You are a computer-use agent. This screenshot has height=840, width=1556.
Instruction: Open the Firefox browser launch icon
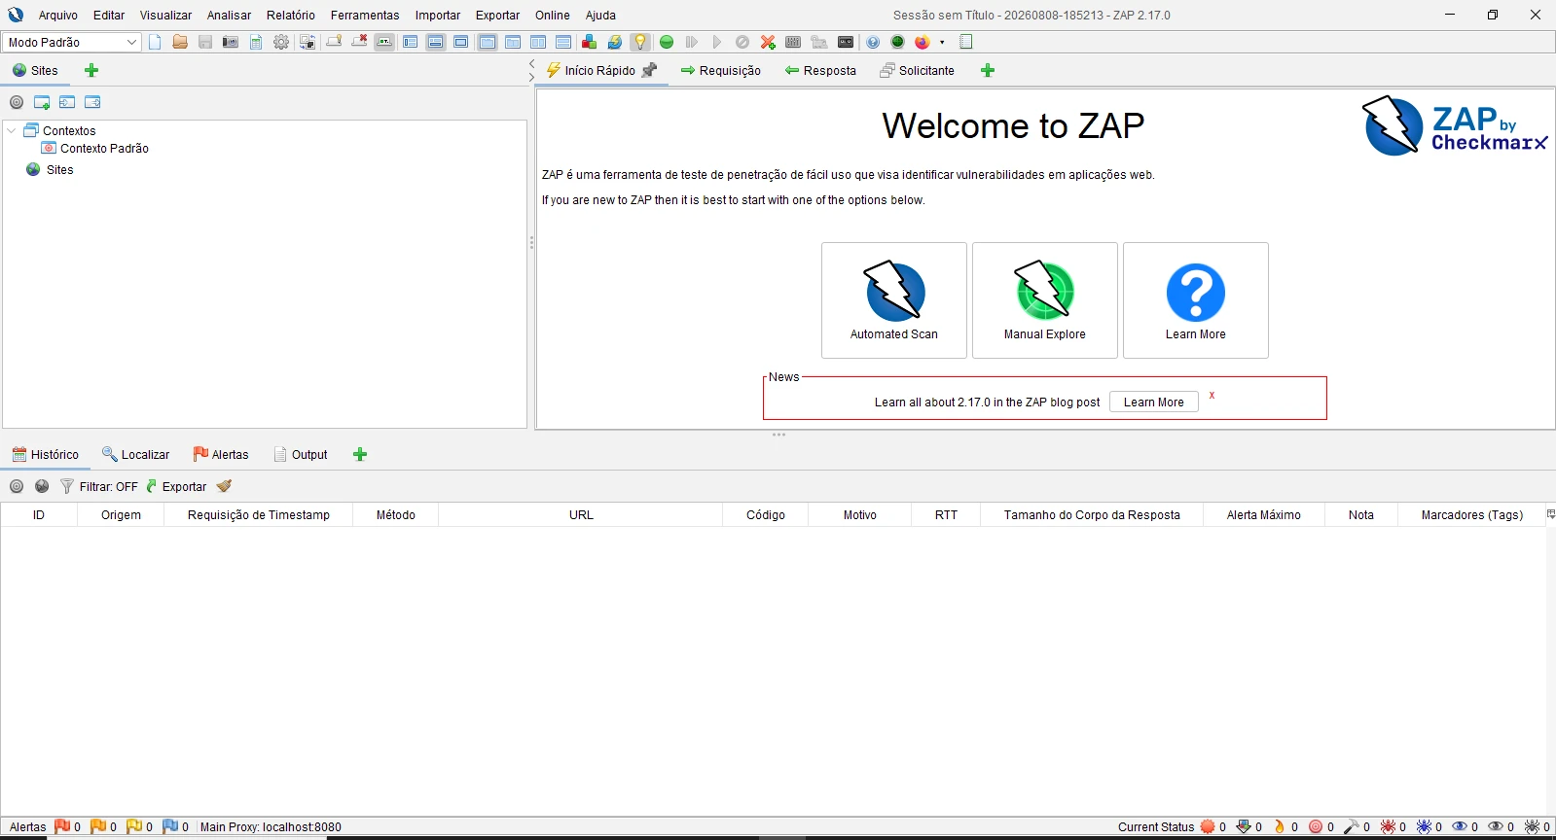[922, 42]
